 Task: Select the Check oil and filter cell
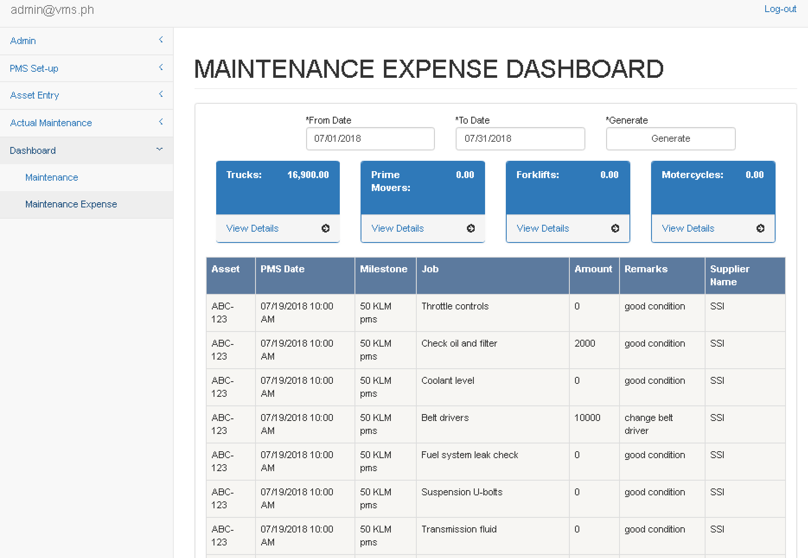(493, 350)
